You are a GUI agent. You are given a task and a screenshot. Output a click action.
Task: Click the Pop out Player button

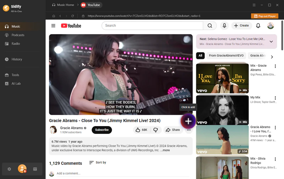(264, 16)
